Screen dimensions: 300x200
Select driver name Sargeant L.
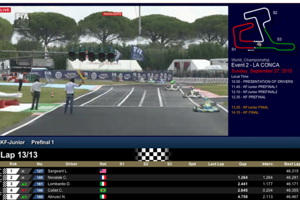(x=58, y=171)
